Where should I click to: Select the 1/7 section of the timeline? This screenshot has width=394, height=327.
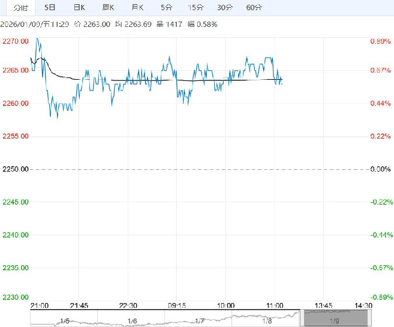(x=200, y=322)
